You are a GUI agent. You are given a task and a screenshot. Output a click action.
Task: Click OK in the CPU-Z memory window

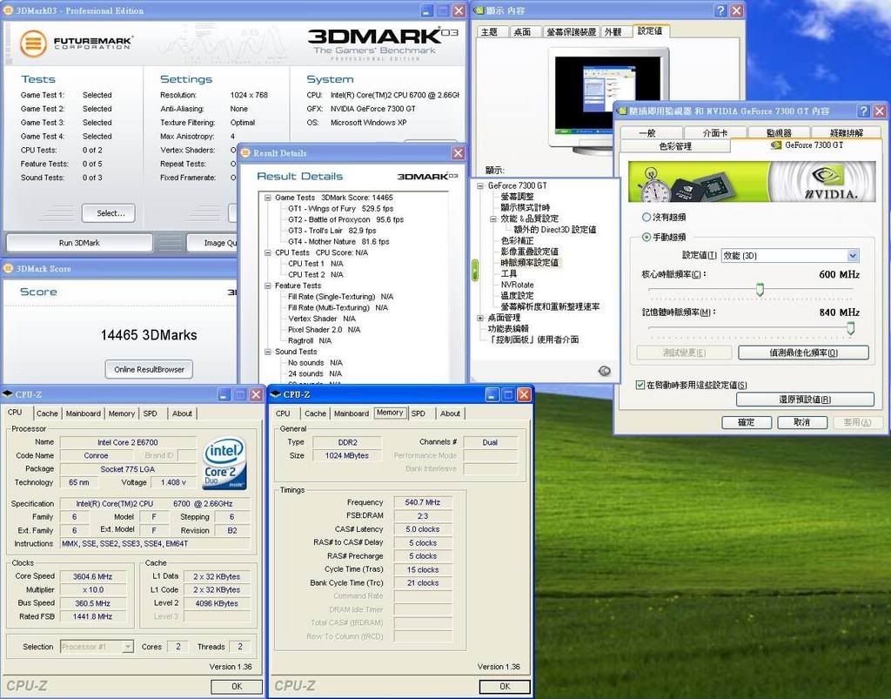(x=505, y=687)
